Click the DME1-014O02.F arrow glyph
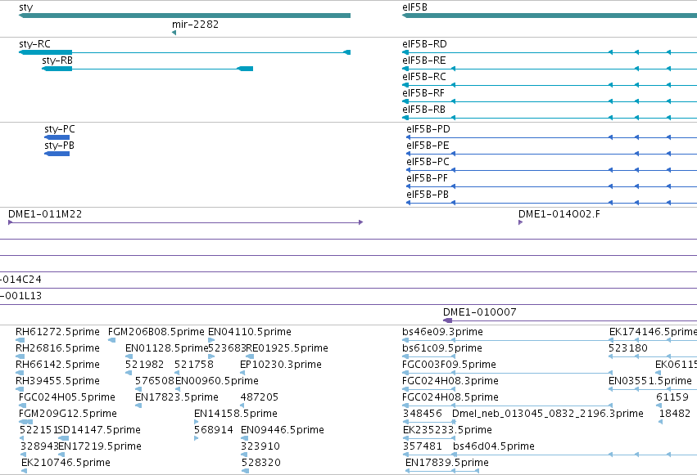 (x=521, y=222)
